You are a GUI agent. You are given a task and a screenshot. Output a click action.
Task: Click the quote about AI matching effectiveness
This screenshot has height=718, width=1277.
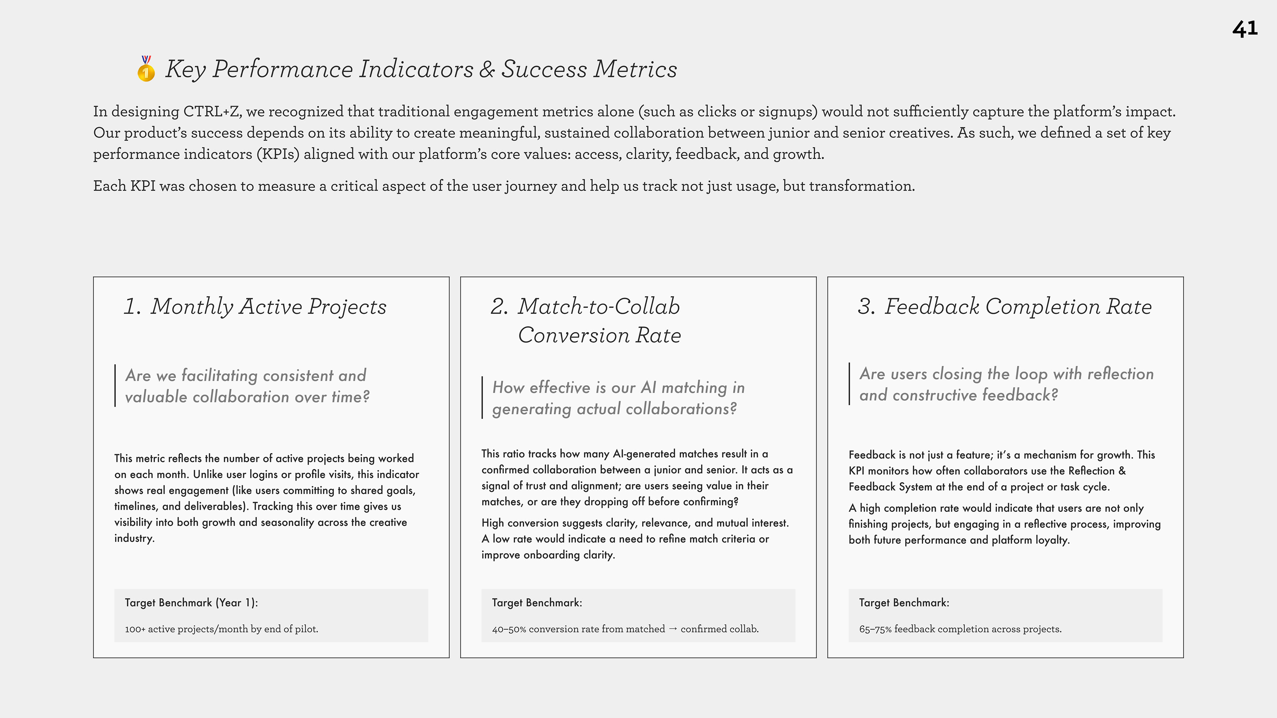coord(618,398)
